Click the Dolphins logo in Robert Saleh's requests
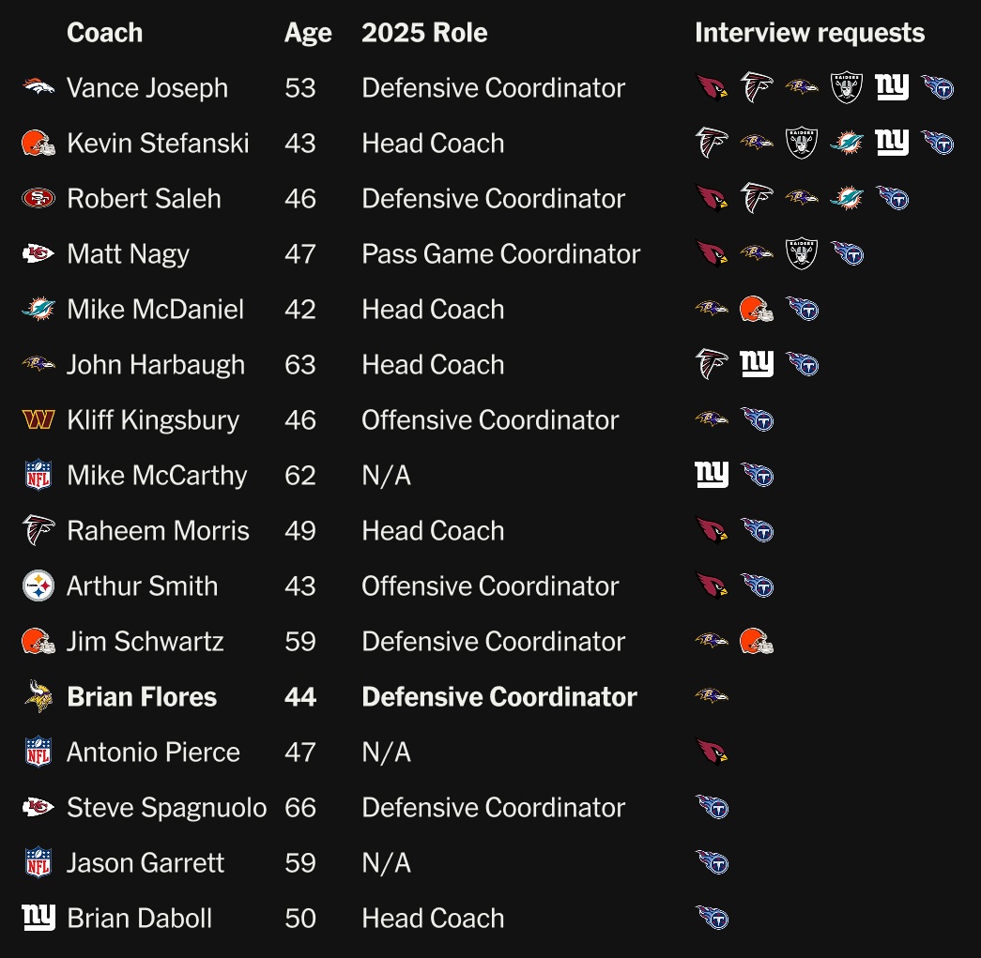Viewport: 981px width, 958px height. point(847,199)
